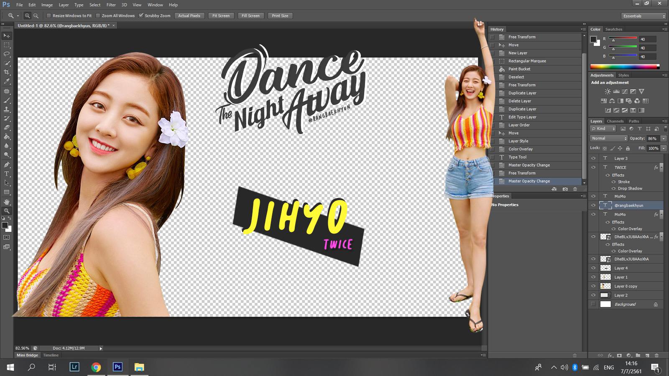Open the Layers panel flyout menu
The image size is (669, 376).
tap(665, 121)
